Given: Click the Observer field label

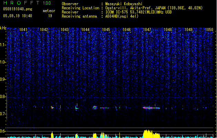Looking at the screenshot, I should coord(70,4).
